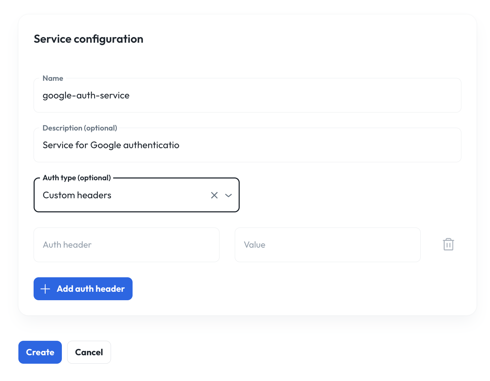Select the 'Custom headers' displayed value
The height and width of the screenshot is (381, 490).
pos(77,195)
